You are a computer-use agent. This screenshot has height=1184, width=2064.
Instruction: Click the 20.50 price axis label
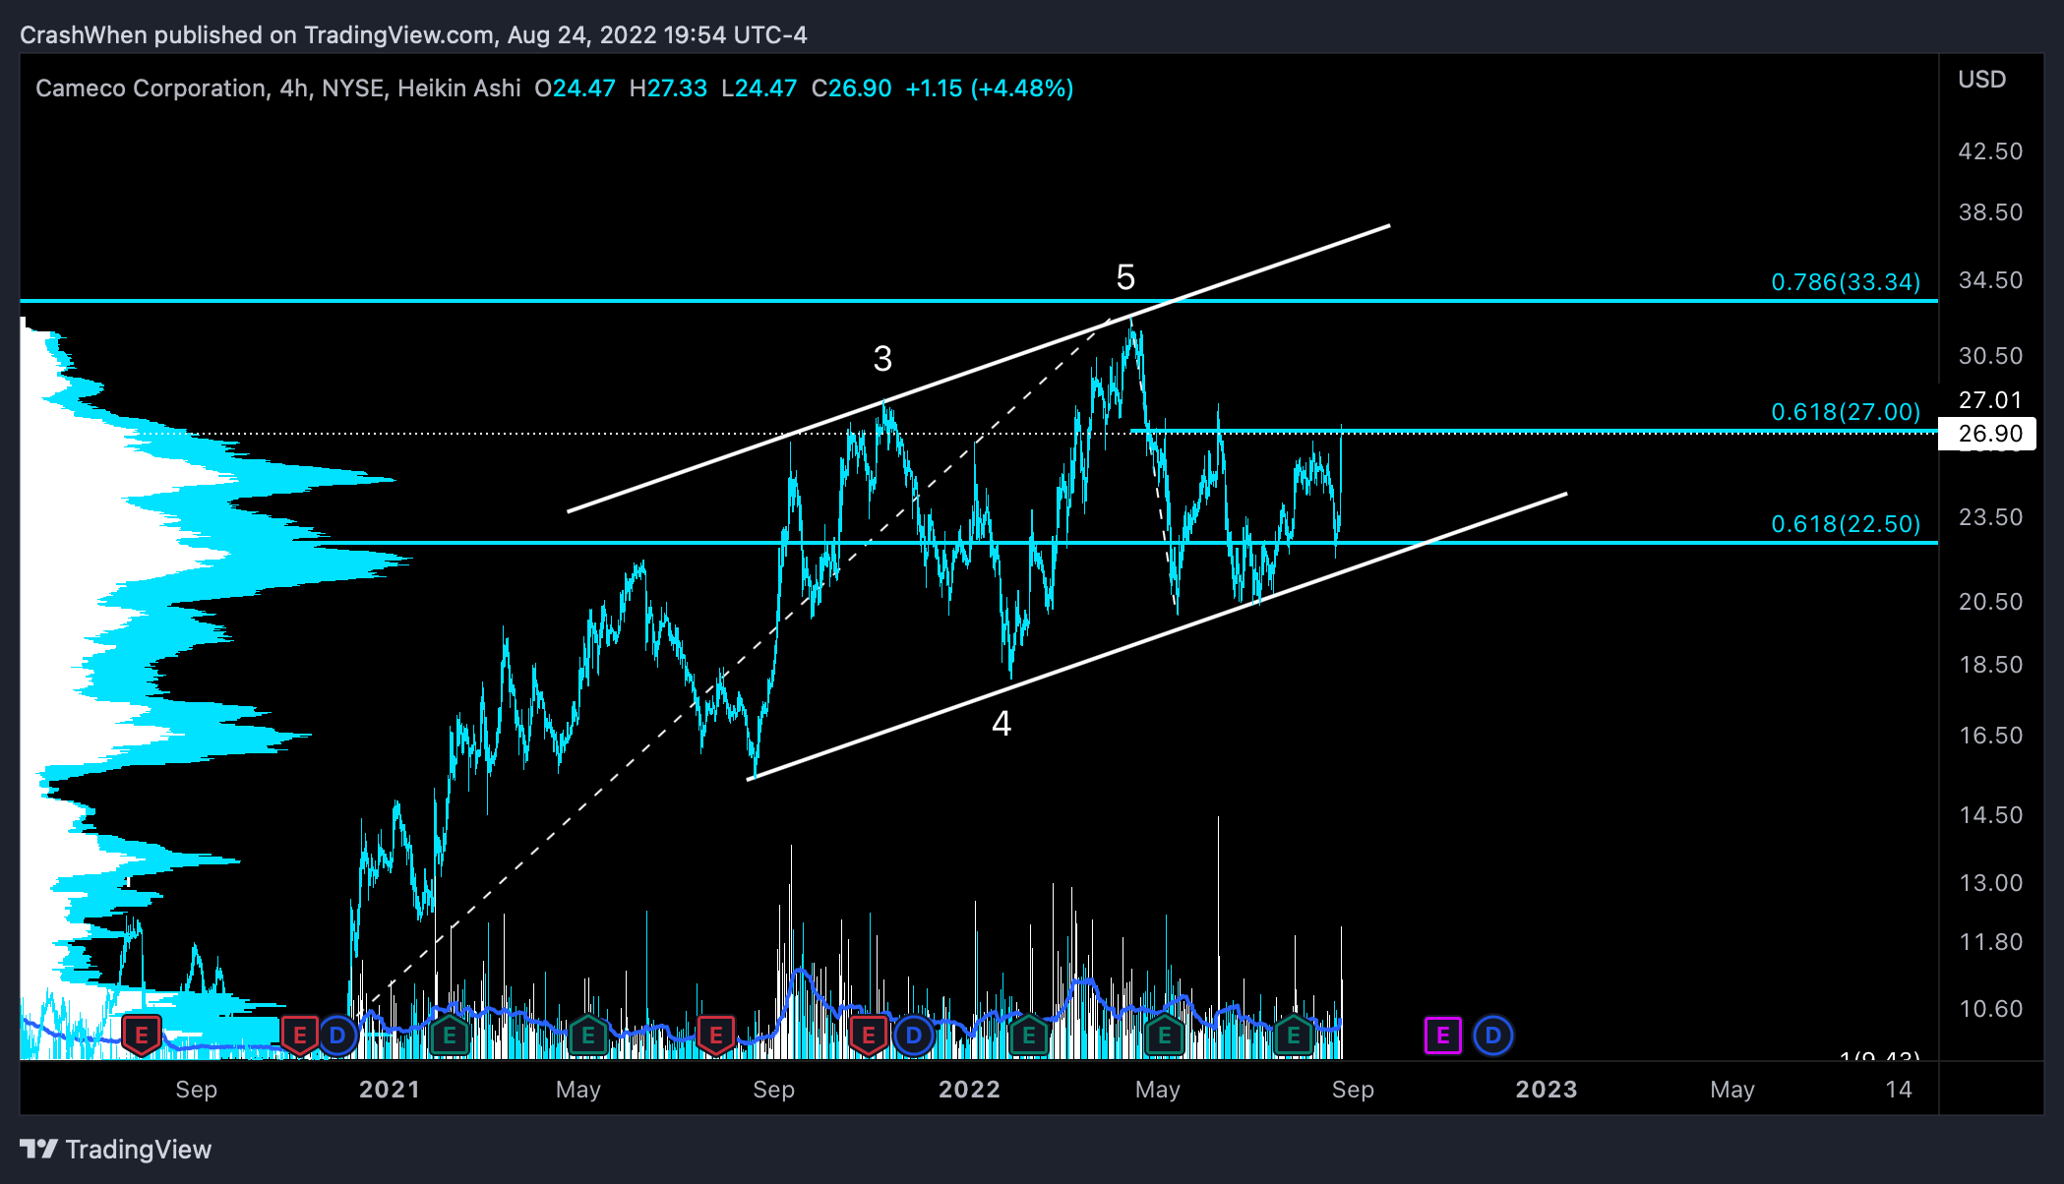pos(1990,602)
